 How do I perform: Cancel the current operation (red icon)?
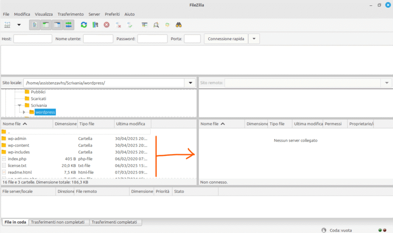107,25
